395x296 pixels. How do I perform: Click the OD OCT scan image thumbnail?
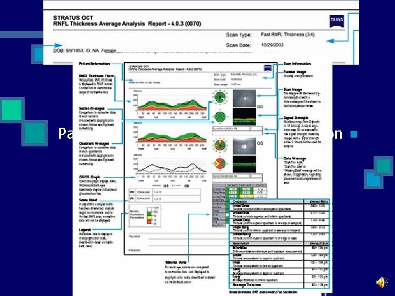pyautogui.click(x=244, y=117)
